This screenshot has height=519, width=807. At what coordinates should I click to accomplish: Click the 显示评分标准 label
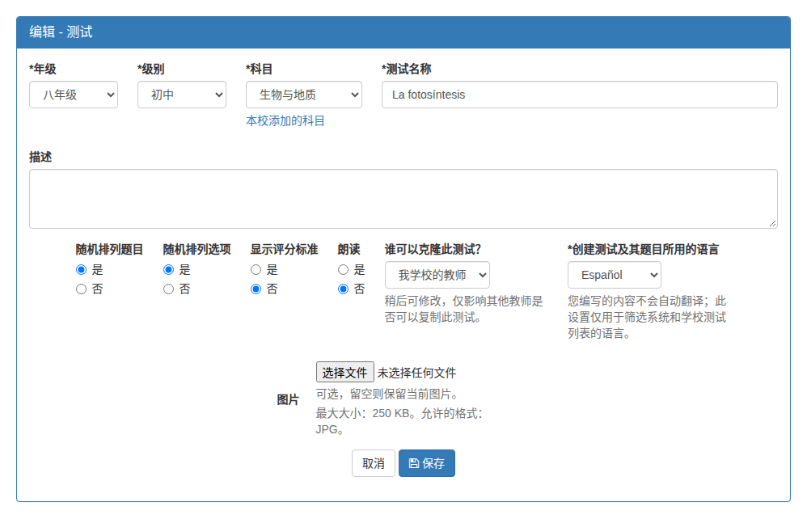click(x=284, y=250)
